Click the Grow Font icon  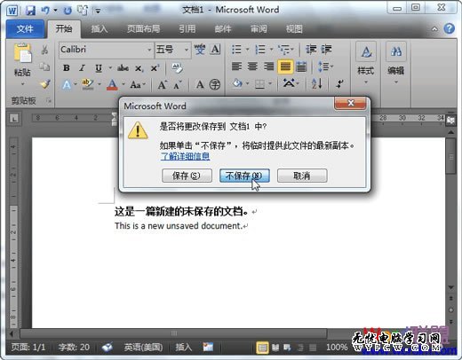pos(163,85)
